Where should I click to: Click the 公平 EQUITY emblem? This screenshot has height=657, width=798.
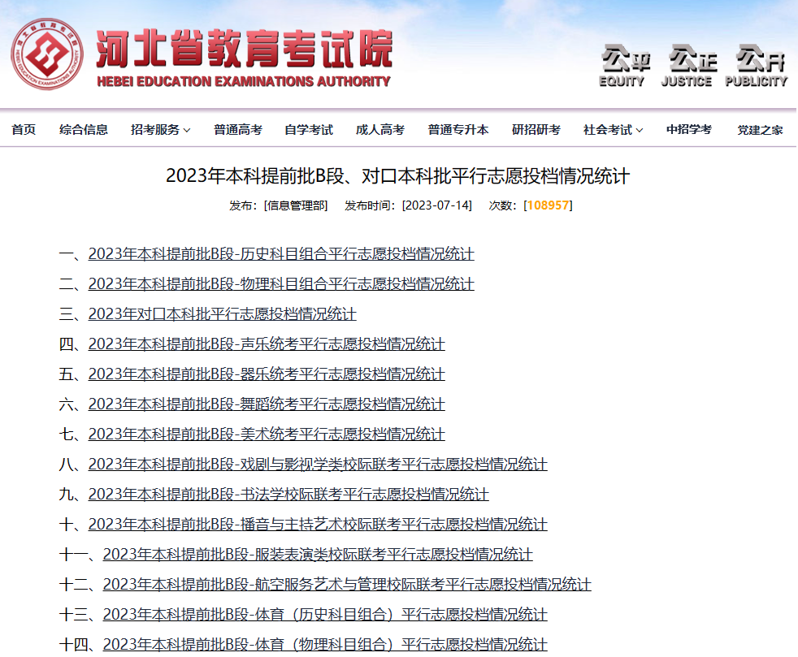click(x=624, y=66)
